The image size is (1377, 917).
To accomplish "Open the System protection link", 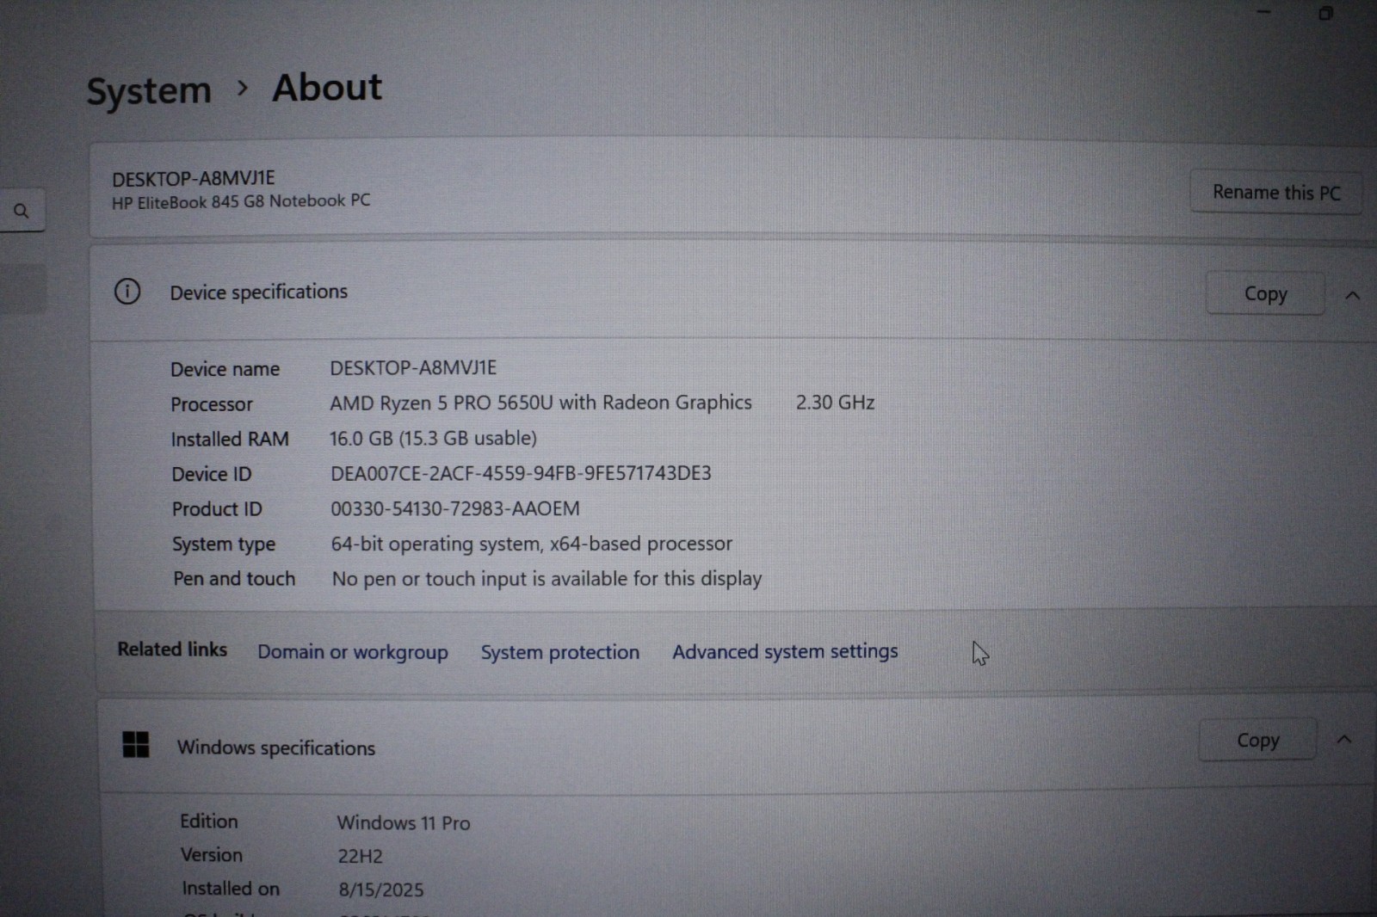I will pyautogui.click(x=560, y=652).
